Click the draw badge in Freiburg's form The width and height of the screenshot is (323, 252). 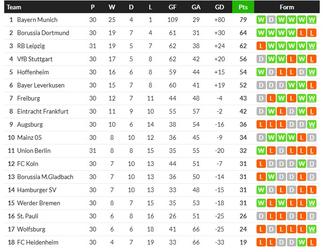[261, 98]
